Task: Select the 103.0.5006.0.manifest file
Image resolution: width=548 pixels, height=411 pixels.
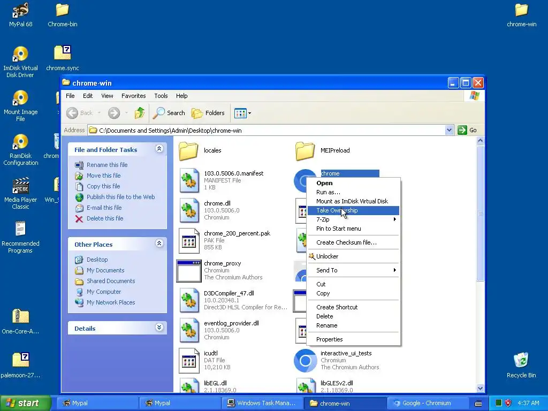Action: coord(221,180)
